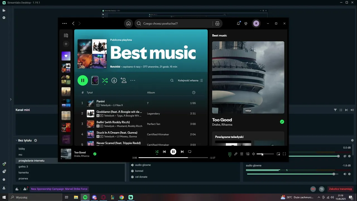Open the play queue icon
Viewport: 357px width, 201px height.
242,154
